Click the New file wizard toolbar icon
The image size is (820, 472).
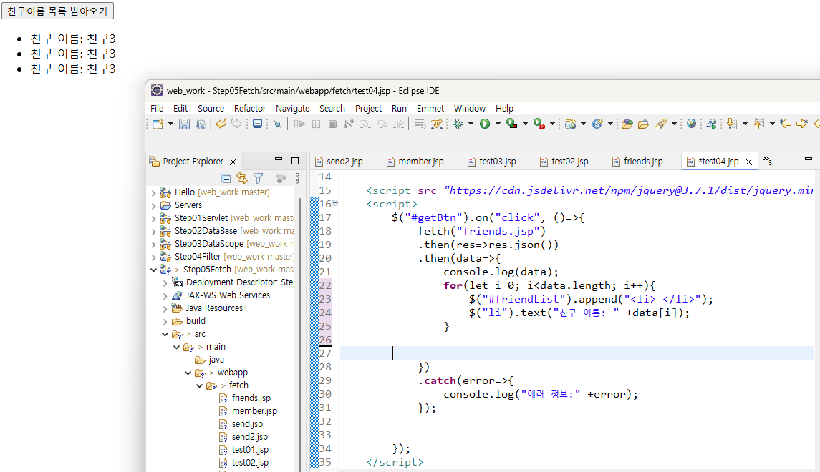[x=158, y=124]
